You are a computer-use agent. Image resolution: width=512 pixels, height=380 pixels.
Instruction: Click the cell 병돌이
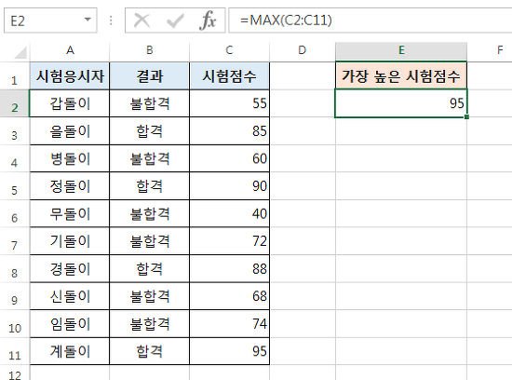point(70,158)
